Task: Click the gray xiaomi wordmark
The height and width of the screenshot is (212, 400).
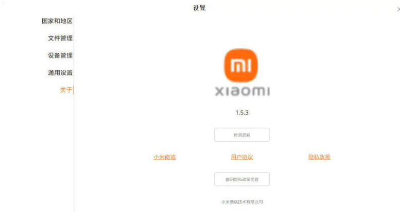Action: click(x=242, y=91)
